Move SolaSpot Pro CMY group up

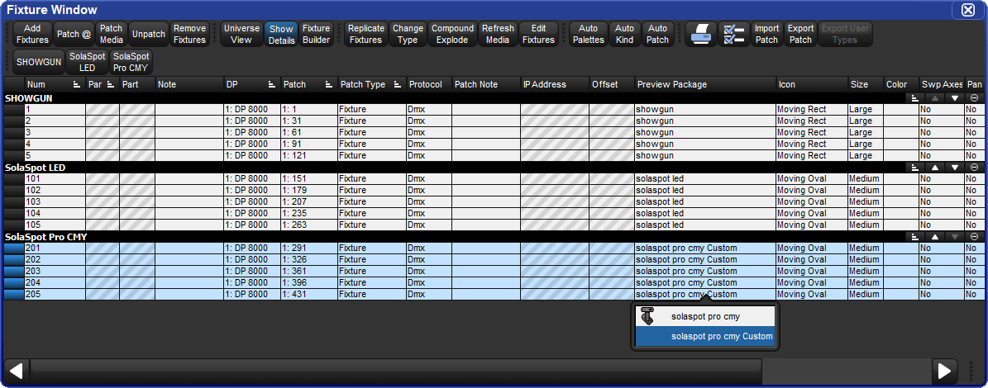(x=935, y=237)
